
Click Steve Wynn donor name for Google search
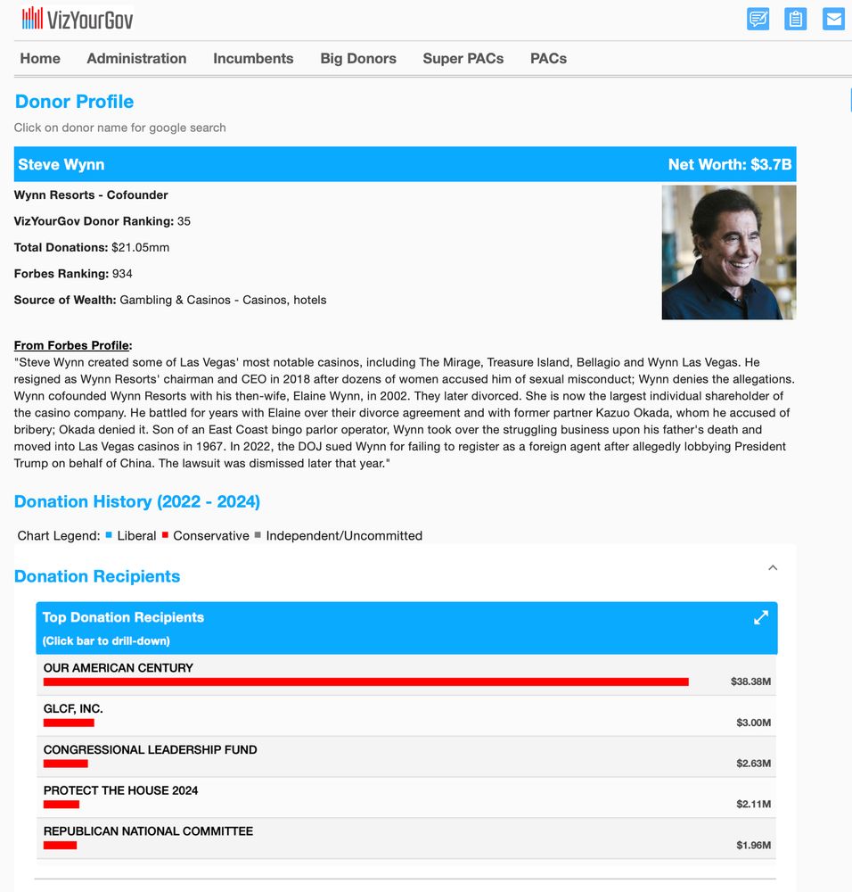click(61, 164)
